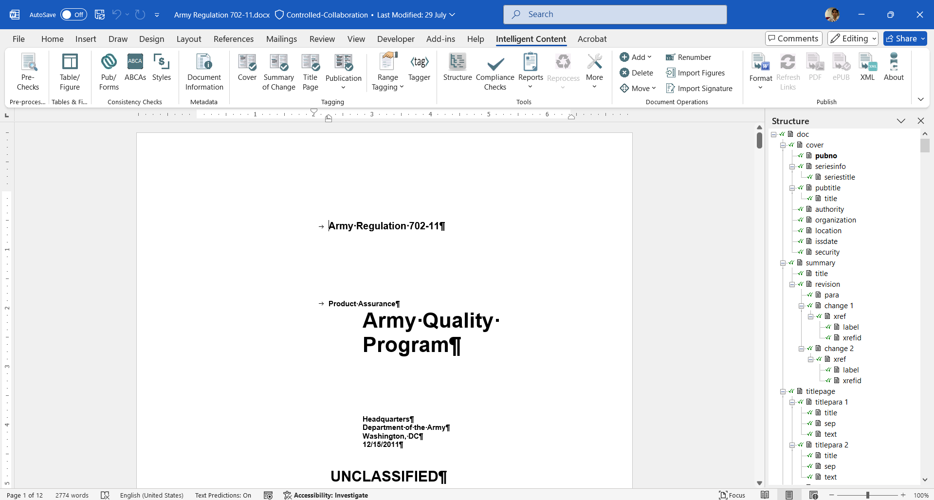Open Summary of Change tagging
The height and width of the screenshot is (500, 934).
[x=278, y=72]
